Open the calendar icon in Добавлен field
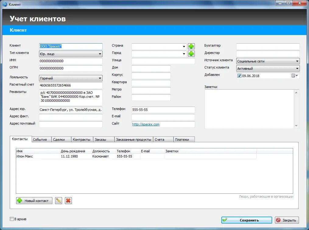309x230 pixels. pos(293,76)
